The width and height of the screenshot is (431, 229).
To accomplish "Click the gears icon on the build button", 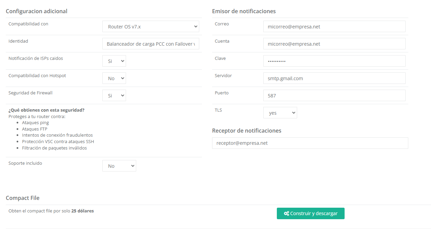I will click(286, 213).
